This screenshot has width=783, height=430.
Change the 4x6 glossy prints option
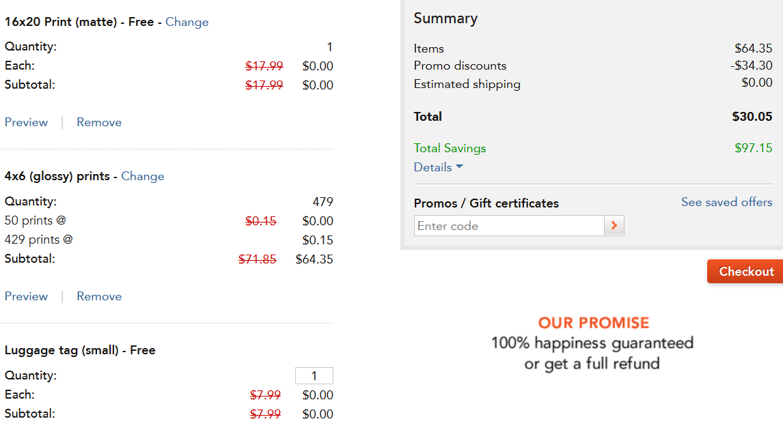pos(142,176)
